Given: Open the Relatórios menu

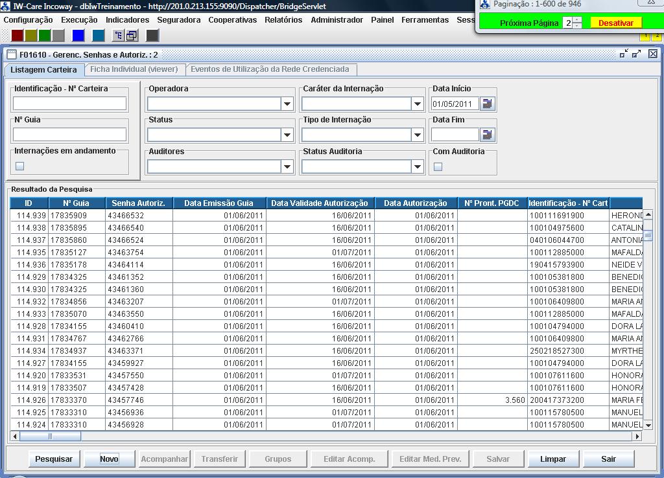Looking at the screenshot, I should click(283, 20).
